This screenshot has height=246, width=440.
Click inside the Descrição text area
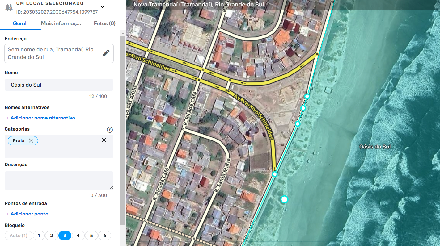point(59,181)
